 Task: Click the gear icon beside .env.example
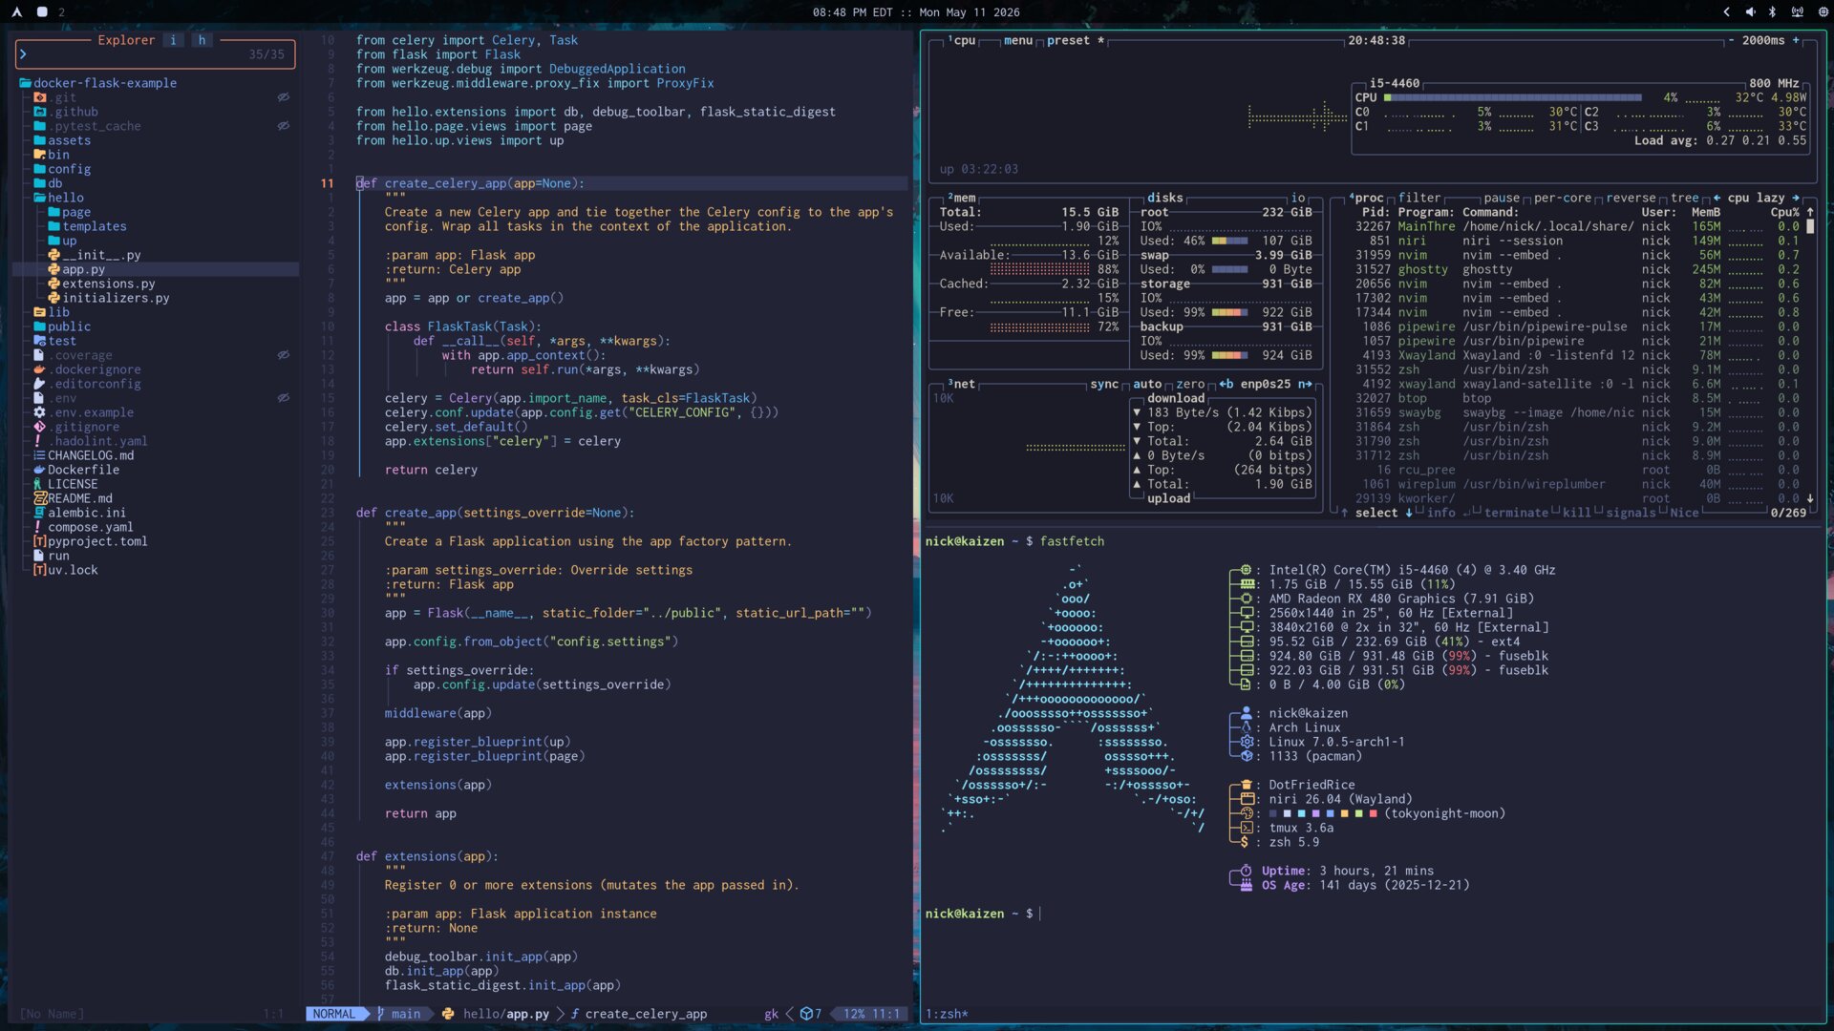point(39,412)
